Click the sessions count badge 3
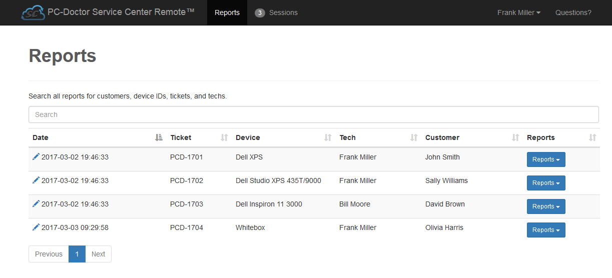612x278 pixels. (260, 13)
